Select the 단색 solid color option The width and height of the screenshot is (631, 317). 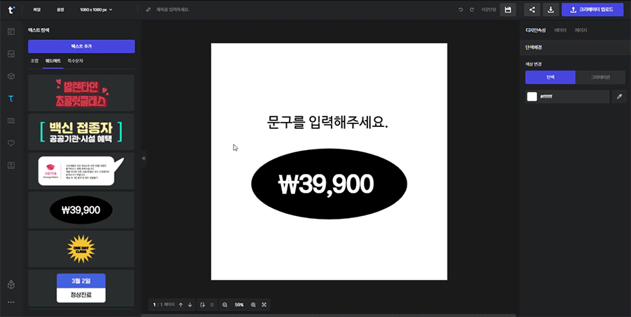550,77
